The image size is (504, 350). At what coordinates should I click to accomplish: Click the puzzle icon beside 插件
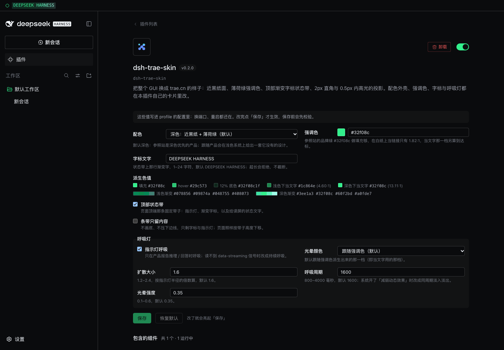pyautogui.click(x=10, y=59)
